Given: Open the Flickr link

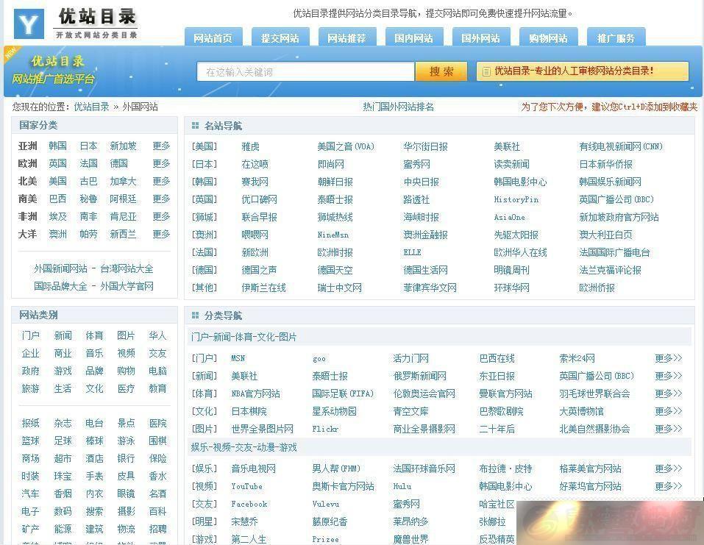Looking at the screenshot, I should [x=325, y=429].
